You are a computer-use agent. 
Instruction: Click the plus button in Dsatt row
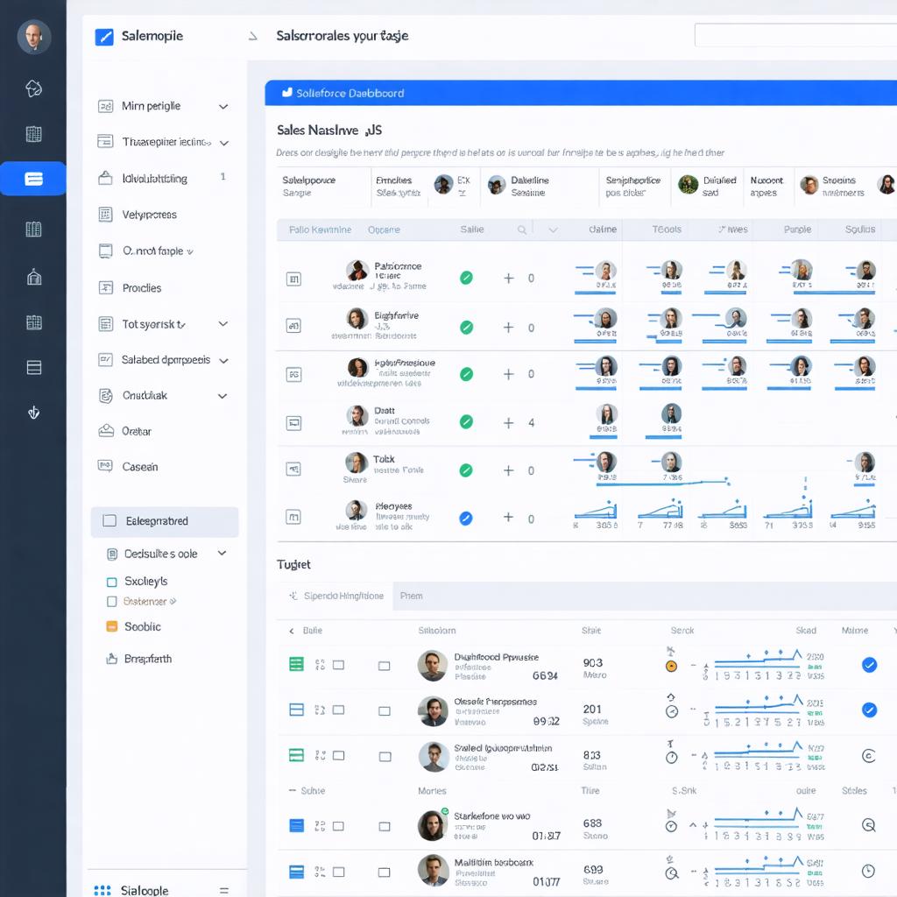click(x=509, y=423)
